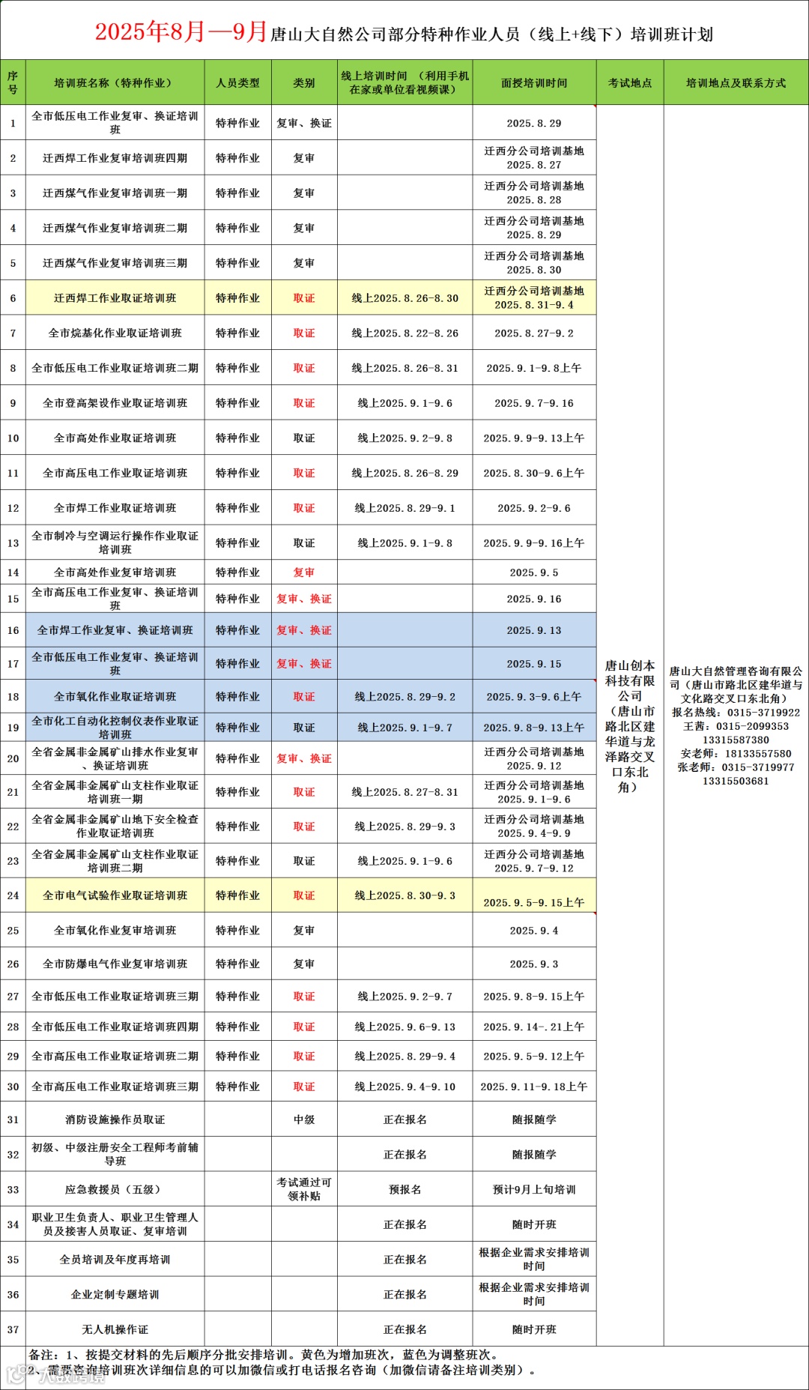Click course '全市制冷与空调运行操作作业取证培训班'
The width and height of the screenshot is (809, 1390).
115,543
